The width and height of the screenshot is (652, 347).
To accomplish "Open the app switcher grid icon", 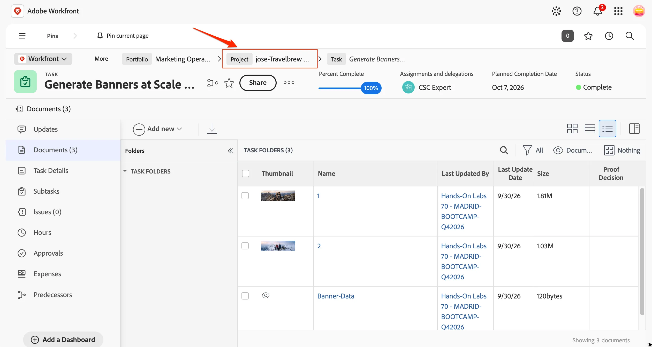I will (618, 11).
